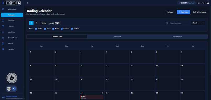Viewport: 211px width, 100px height.
Task: Click the Cogni logo
Action: pyautogui.click(x=13, y=3)
